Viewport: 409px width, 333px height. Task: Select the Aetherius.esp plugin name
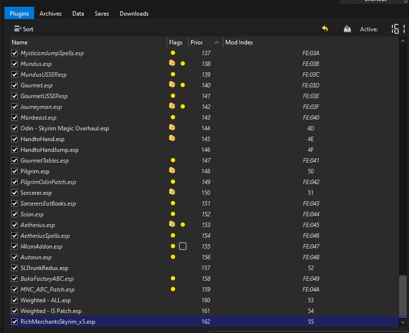click(x=38, y=225)
